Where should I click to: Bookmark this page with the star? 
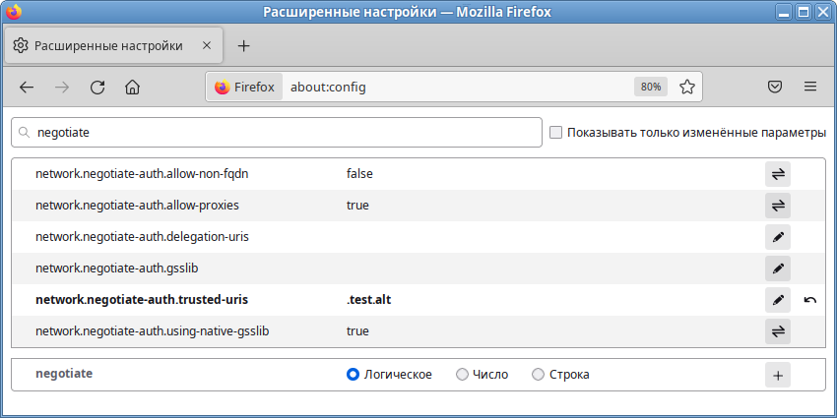pyautogui.click(x=687, y=87)
